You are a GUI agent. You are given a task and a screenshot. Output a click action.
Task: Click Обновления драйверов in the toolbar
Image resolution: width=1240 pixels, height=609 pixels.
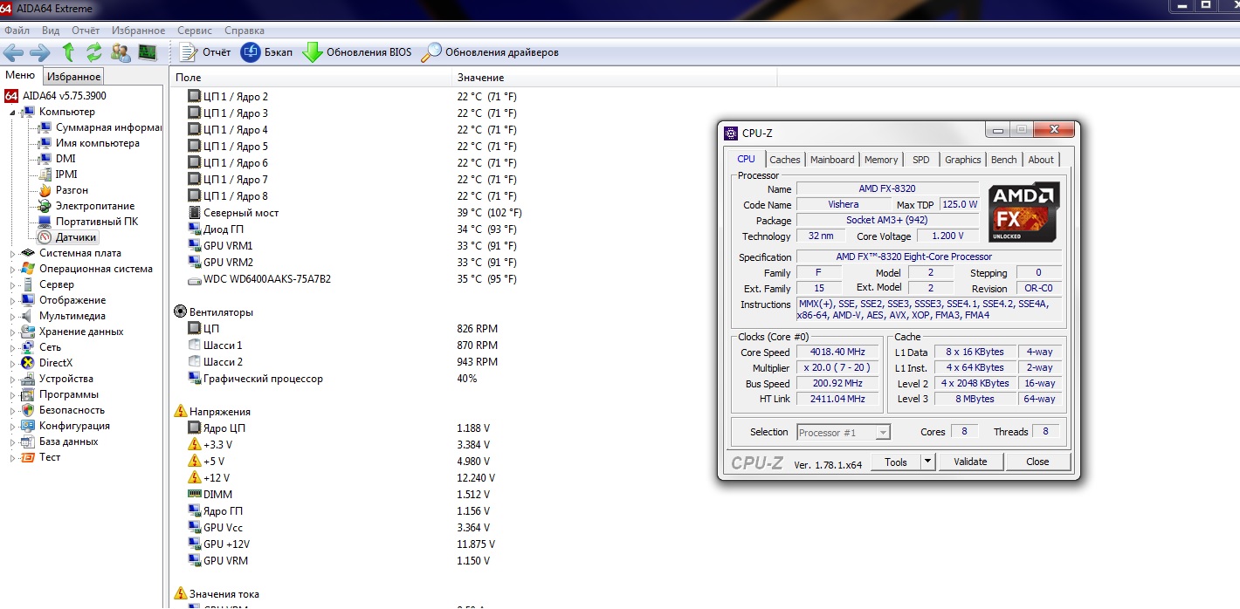click(x=490, y=52)
